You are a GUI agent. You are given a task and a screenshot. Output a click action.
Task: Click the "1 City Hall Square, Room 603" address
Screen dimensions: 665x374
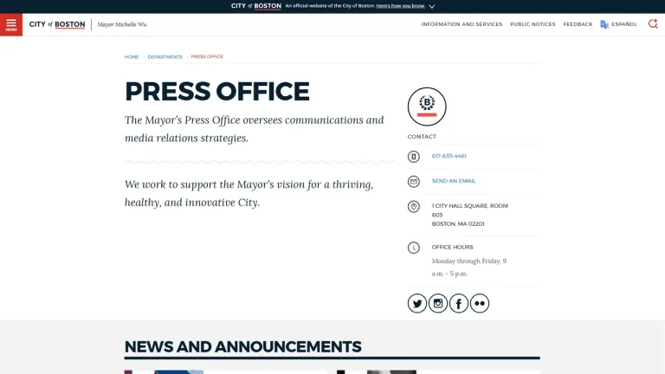tap(469, 210)
